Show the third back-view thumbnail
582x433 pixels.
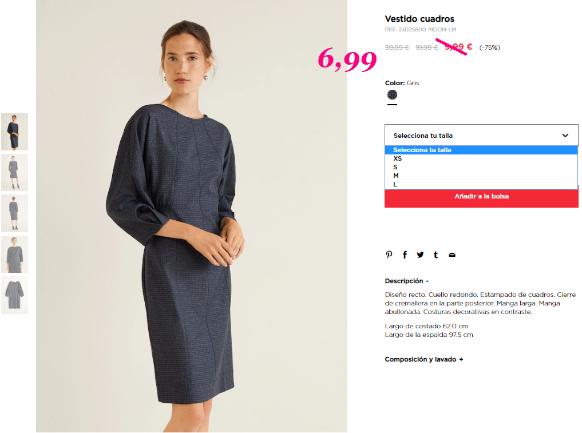[14, 213]
